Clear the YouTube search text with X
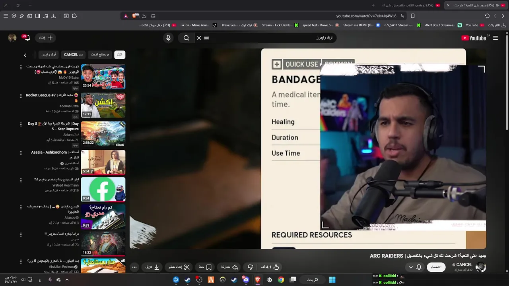Viewport: 509px width, 286px height. [199, 38]
